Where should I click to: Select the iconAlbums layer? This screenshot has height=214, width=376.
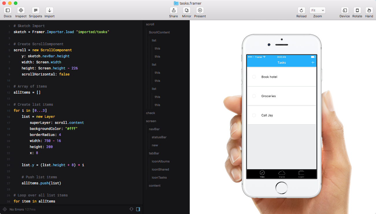tap(161, 161)
